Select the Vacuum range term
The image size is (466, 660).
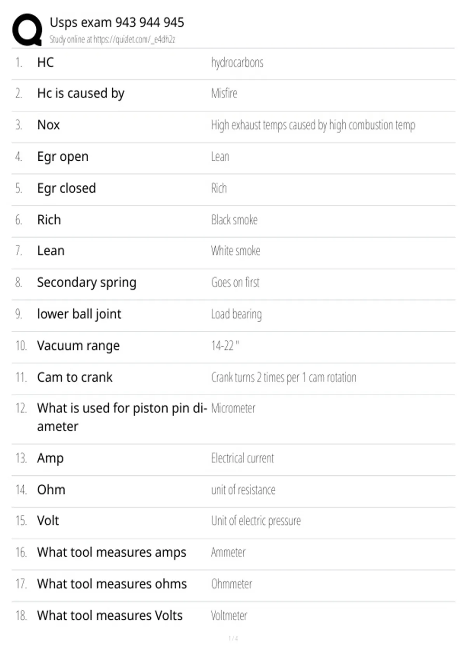point(78,346)
